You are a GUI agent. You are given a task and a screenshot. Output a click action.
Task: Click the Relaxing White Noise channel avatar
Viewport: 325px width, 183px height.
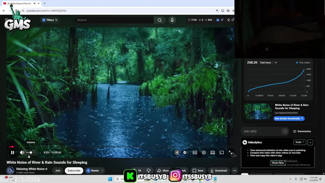pyautogui.click(x=10, y=171)
